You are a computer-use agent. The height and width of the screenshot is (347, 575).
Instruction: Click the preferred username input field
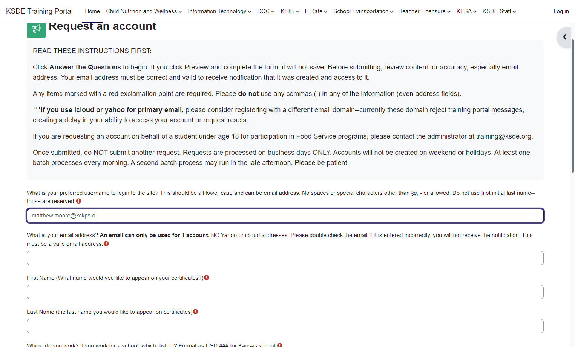285,216
